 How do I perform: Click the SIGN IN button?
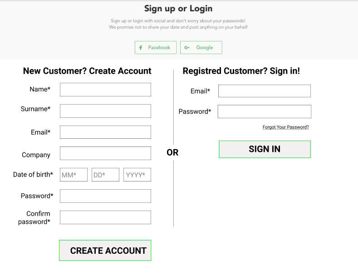coord(265,149)
